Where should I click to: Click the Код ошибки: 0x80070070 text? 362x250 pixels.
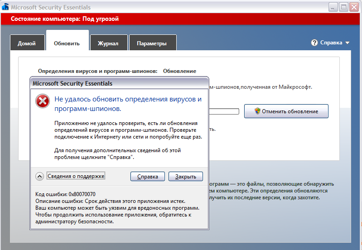pos(65,194)
